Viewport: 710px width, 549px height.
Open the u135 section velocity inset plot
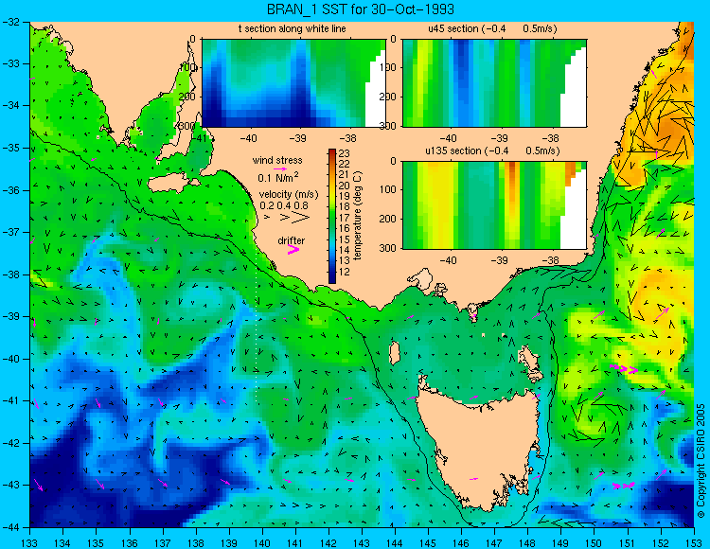coord(494,205)
